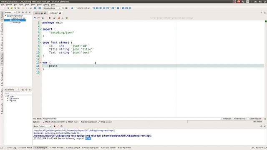Enable the Show Replace checkbox

254,119
